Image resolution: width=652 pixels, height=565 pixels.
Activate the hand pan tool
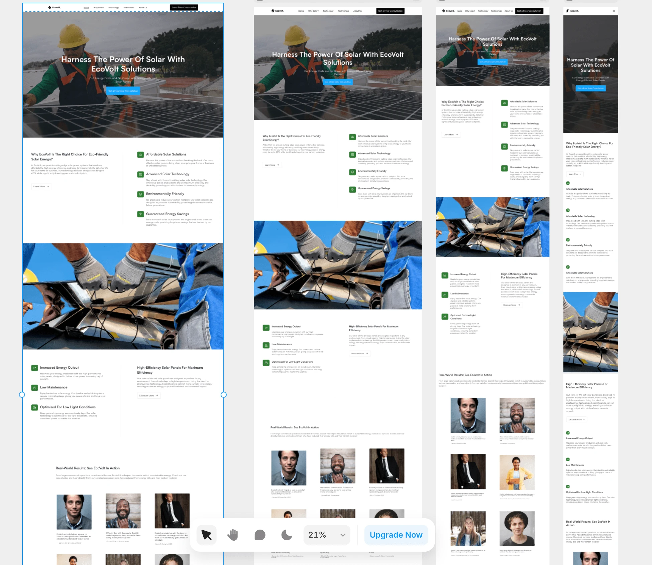tap(233, 535)
